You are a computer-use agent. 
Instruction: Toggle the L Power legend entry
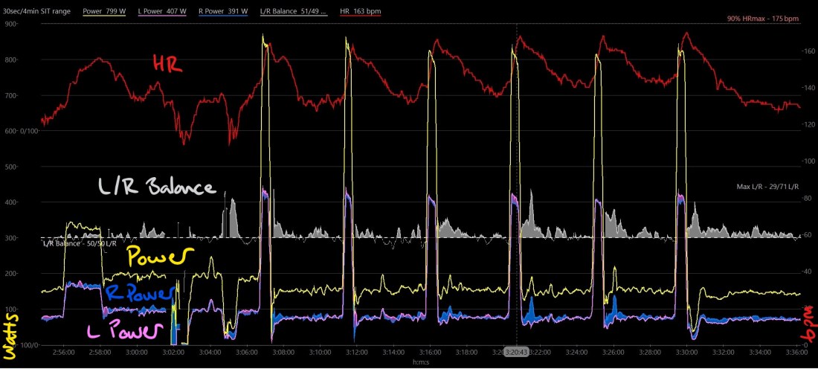pos(162,12)
